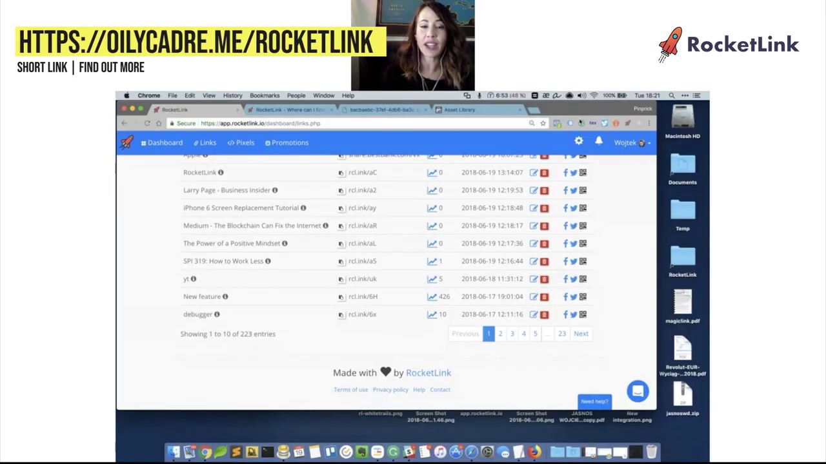Edit the SPI 319: How to Work Less link
This screenshot has width=826, height=464.
pyautogui.click(x=534, y=261)
